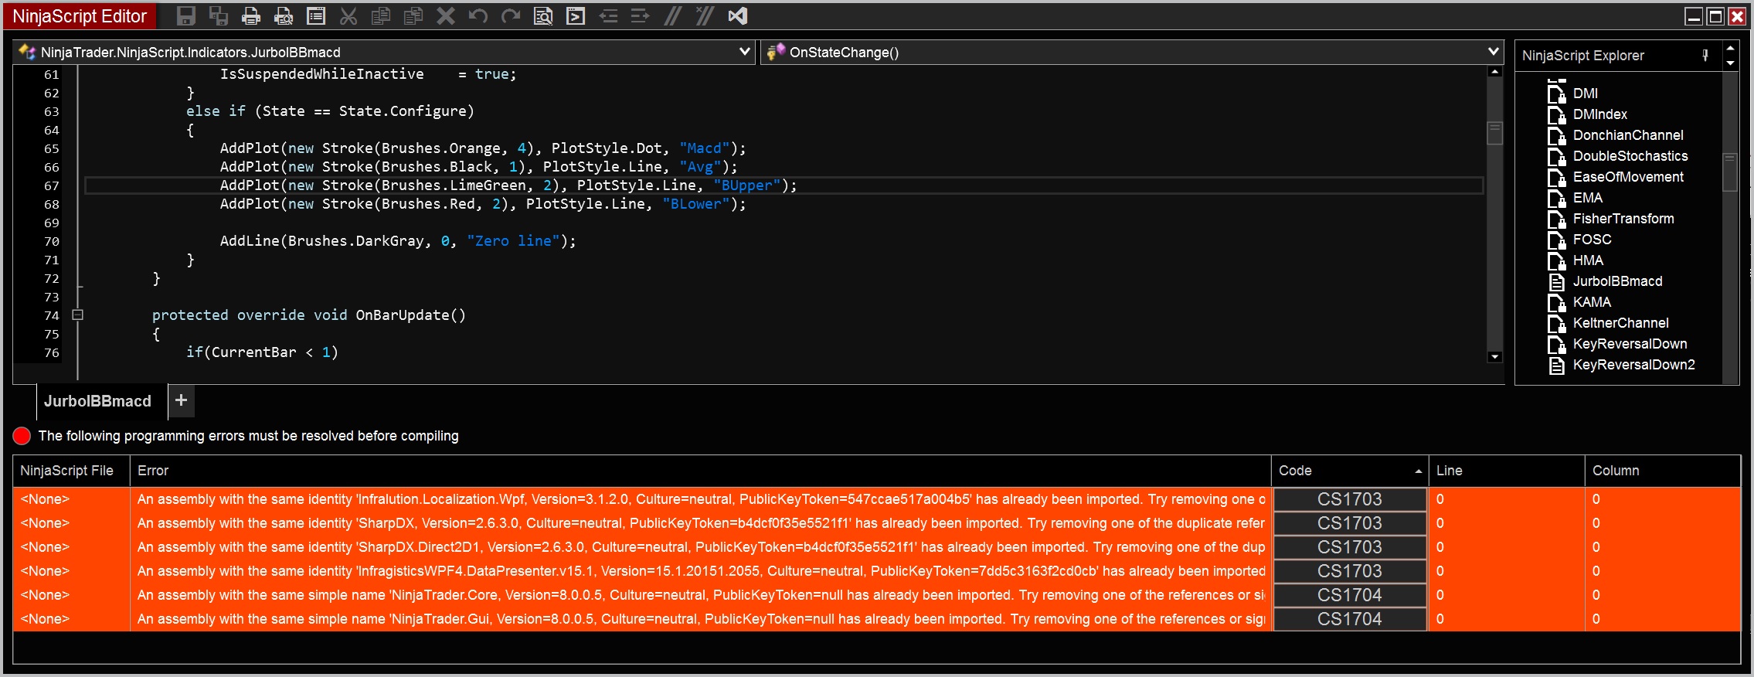Place cursor on the AddLine "Zero line" statement

point(398,241)
